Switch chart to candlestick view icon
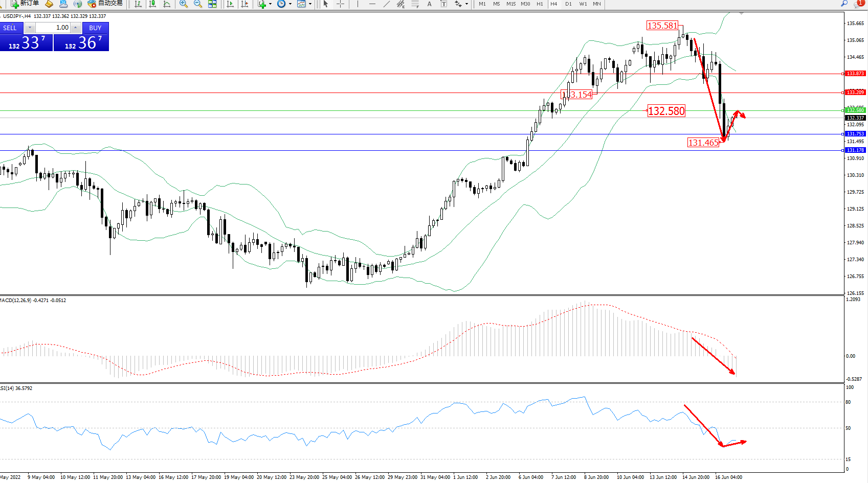 point(152,4)
